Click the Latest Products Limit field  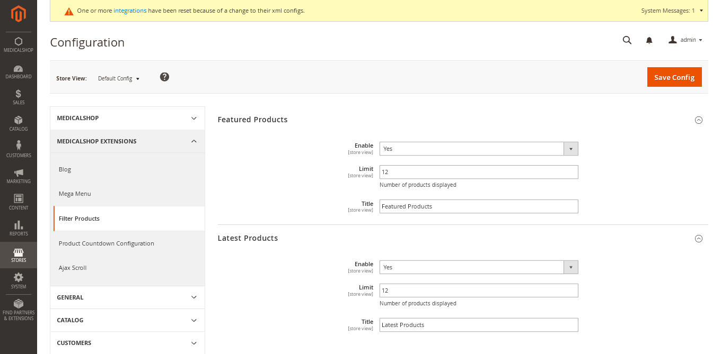pyautogui.click(x=479, y=291)
